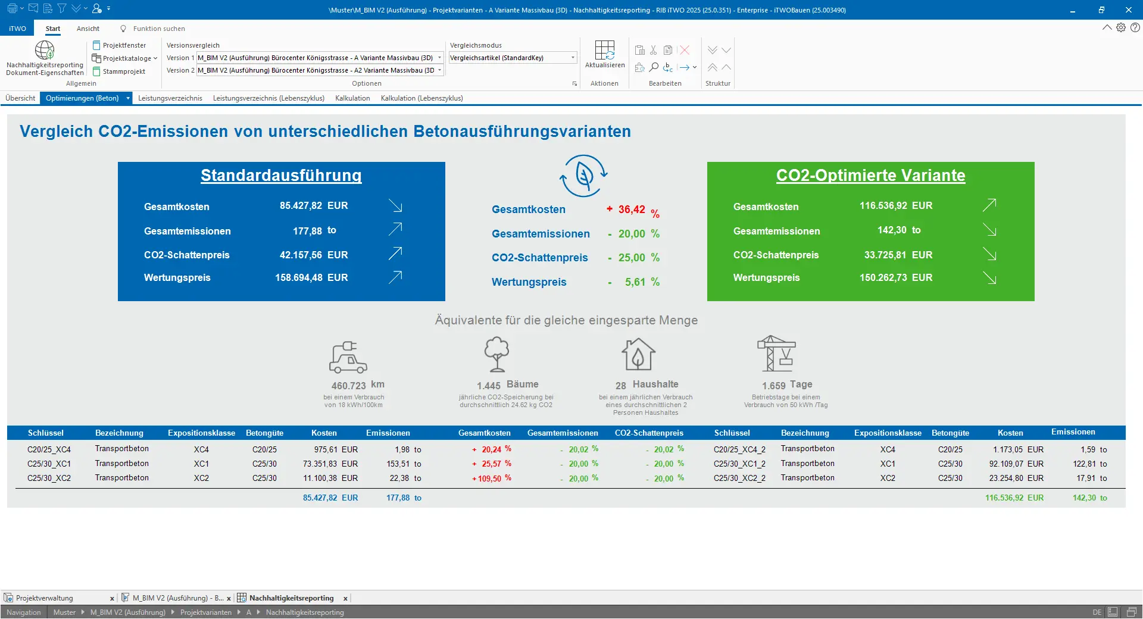This screenshot has height=619, width=1143.
Task: Expand the Projektkataloge dropdown
Action: point(155,58)
